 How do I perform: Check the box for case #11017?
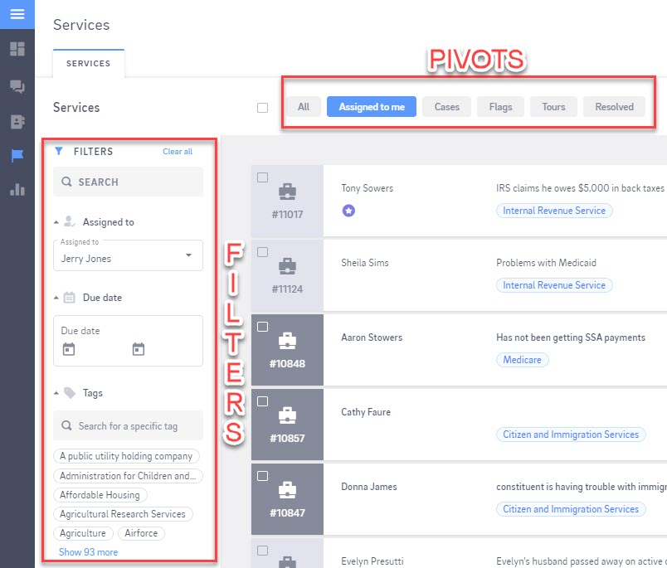click(263, 177)
